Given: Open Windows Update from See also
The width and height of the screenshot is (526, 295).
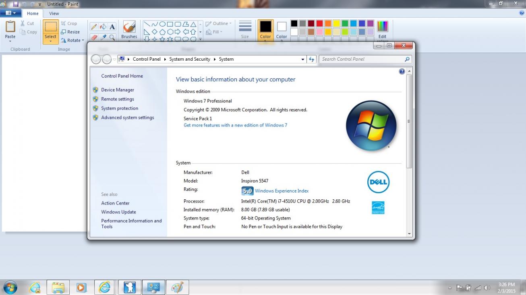Looking at the screenshot, I should [x=118, y=212].
